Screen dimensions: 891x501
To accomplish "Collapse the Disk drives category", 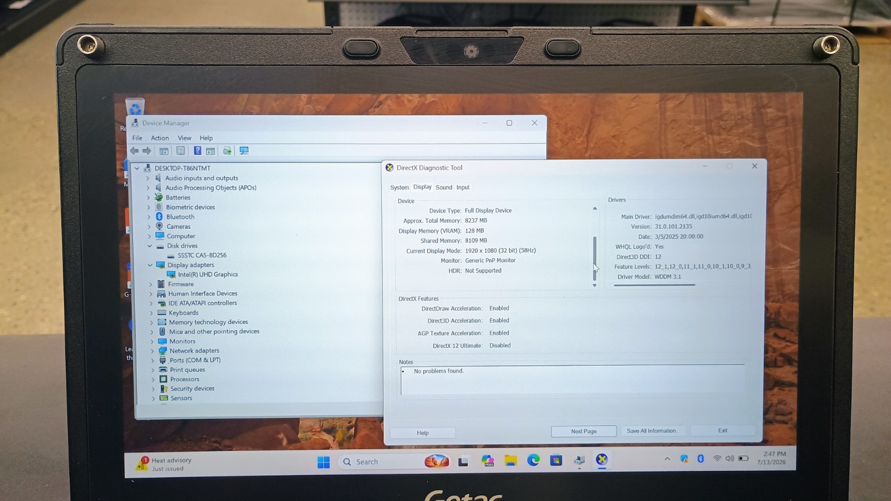I will (x=149, y=246).
